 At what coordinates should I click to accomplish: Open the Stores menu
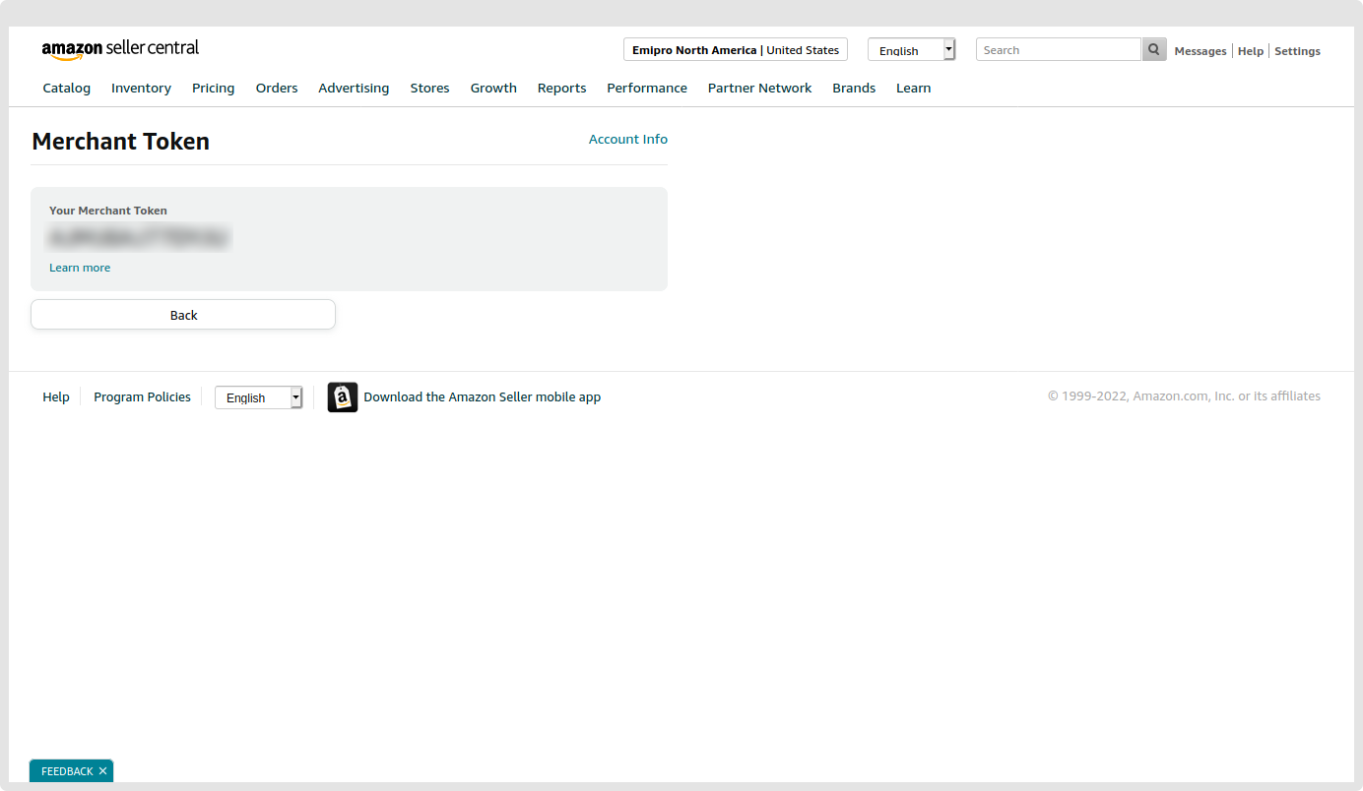point(430,89)
